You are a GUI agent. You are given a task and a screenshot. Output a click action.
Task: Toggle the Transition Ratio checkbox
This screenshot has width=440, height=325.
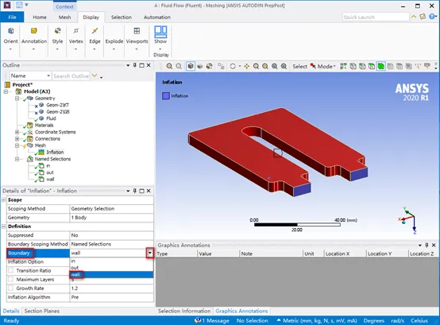click(x=10, y=270)
